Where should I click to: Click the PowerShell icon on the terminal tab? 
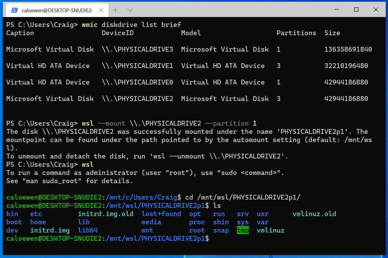point(14,10)
